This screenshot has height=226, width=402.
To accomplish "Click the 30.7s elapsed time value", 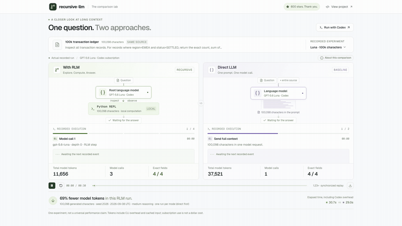I will 332,203.
